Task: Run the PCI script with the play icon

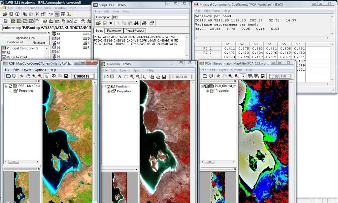Action: [x=111, y=23]
